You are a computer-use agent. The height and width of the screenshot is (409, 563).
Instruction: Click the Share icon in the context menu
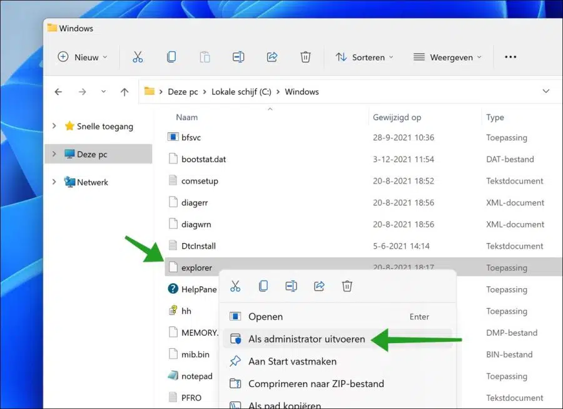319,286
